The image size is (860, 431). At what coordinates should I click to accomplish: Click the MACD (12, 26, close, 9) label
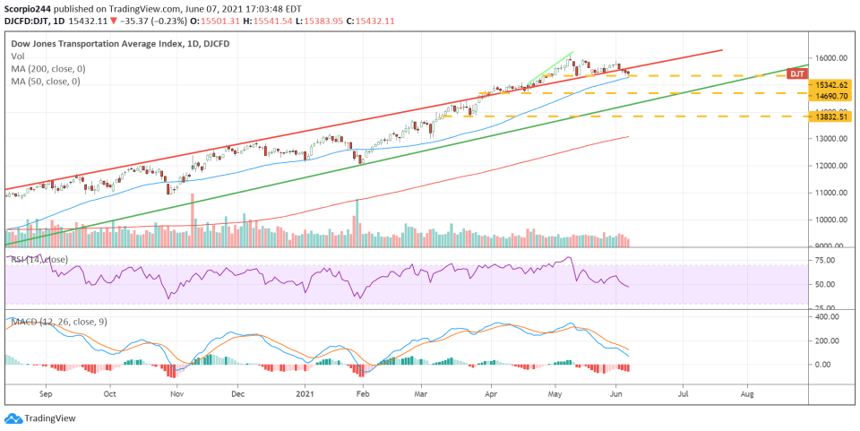coord(59,322)
